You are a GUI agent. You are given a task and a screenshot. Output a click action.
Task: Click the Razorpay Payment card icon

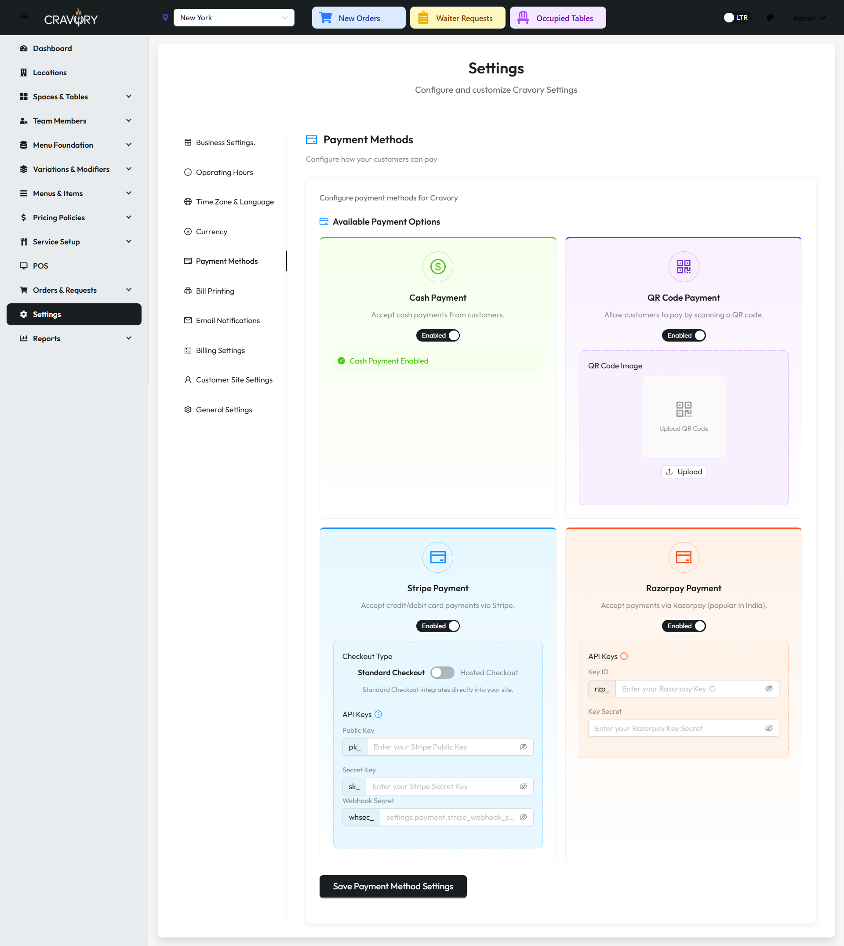[684, 557]
